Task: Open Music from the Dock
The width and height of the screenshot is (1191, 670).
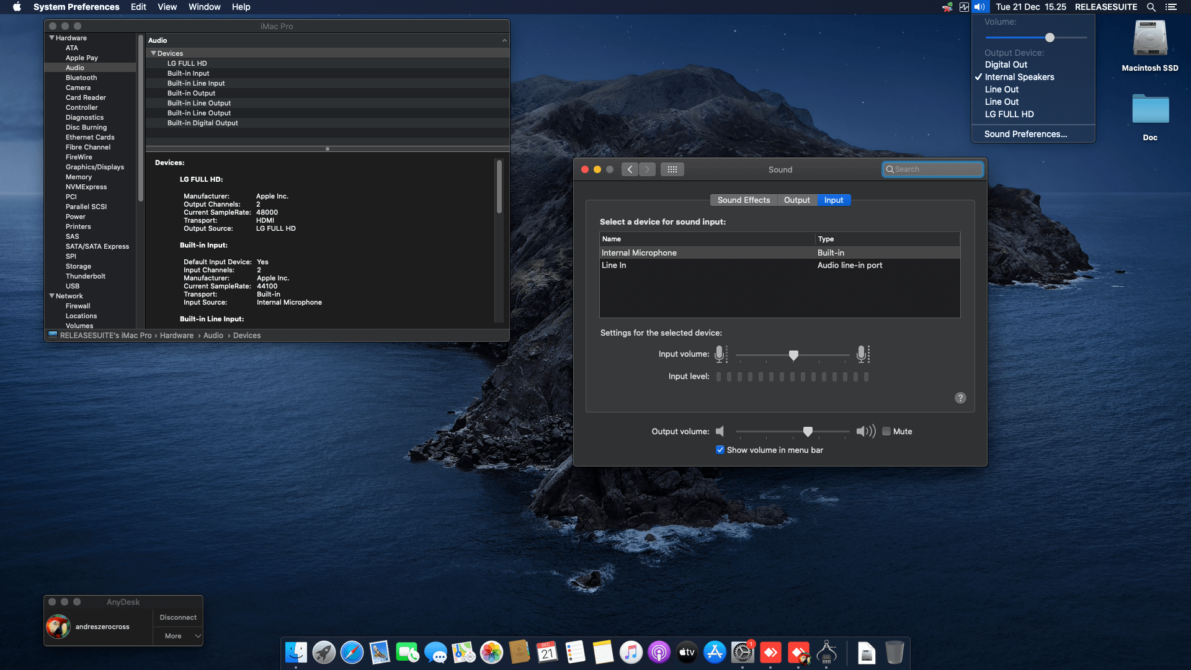Action: 631,653
